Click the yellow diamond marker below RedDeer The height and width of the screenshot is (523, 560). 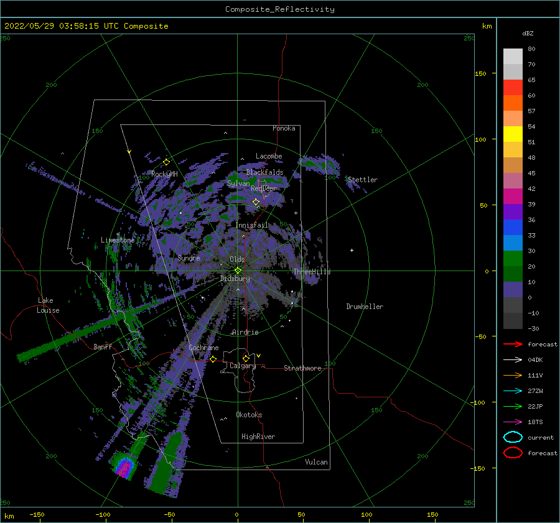click(x=256, y=202)
